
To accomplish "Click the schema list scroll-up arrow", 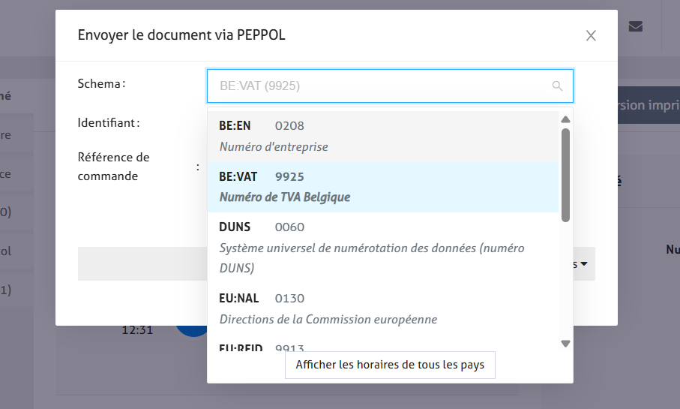I will click(x=566, y=119).
